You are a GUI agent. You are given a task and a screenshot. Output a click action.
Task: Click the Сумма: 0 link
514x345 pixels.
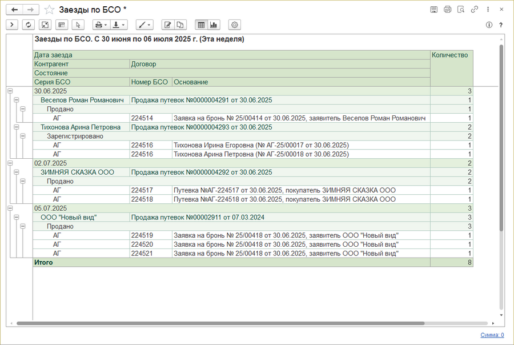tap(492, 335)
